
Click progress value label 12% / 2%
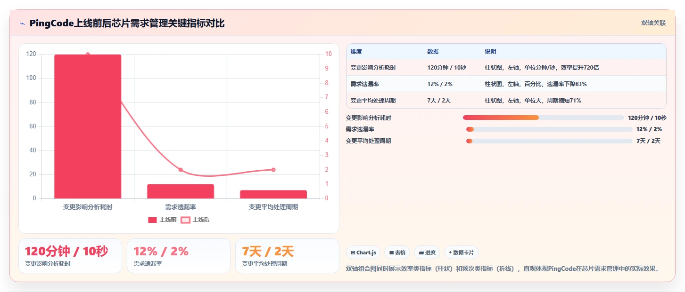click(x=649, y=129)
